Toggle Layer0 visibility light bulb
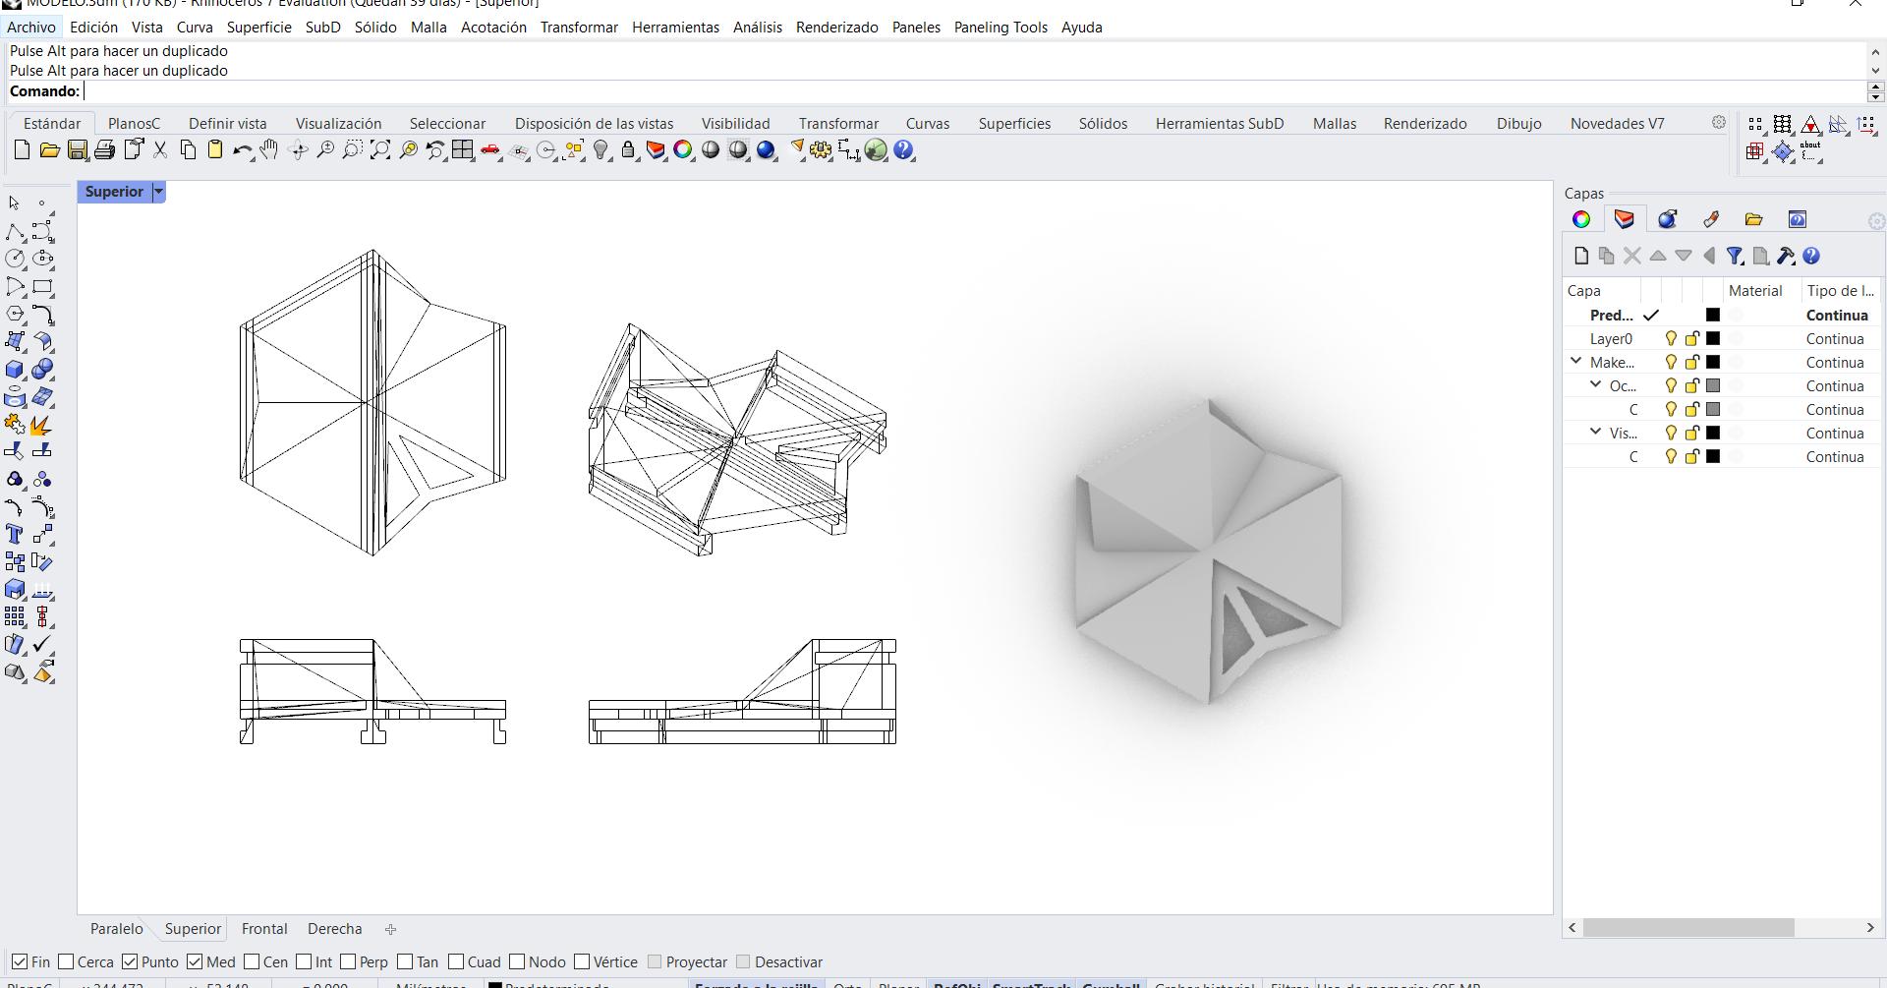 click(1670, 339)
